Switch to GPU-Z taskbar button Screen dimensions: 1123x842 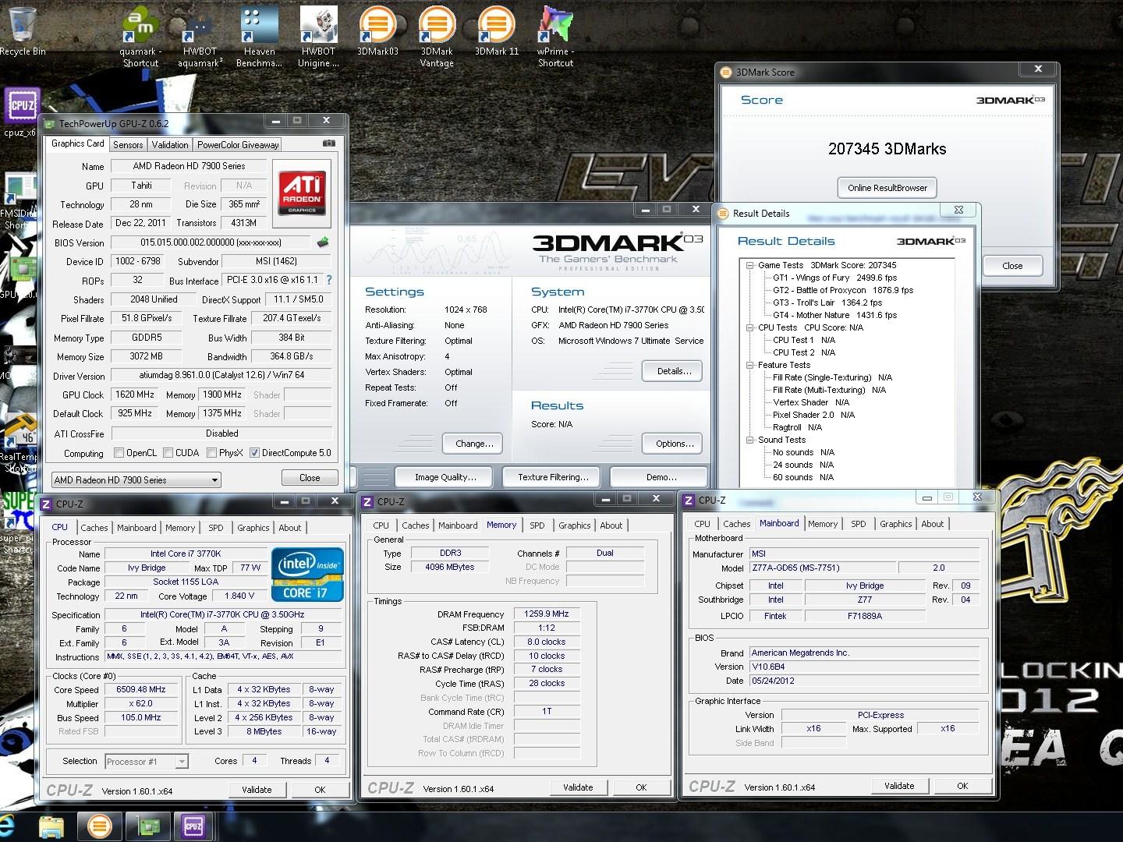point(148,826)
